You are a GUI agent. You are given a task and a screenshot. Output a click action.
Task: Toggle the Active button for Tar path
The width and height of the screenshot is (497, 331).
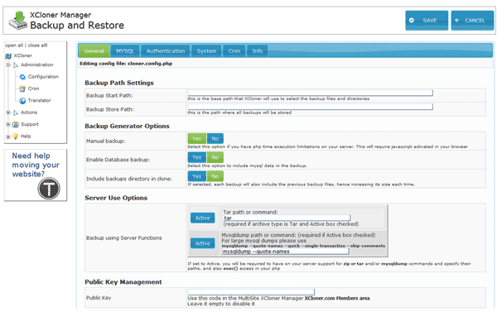pos(202,218)
